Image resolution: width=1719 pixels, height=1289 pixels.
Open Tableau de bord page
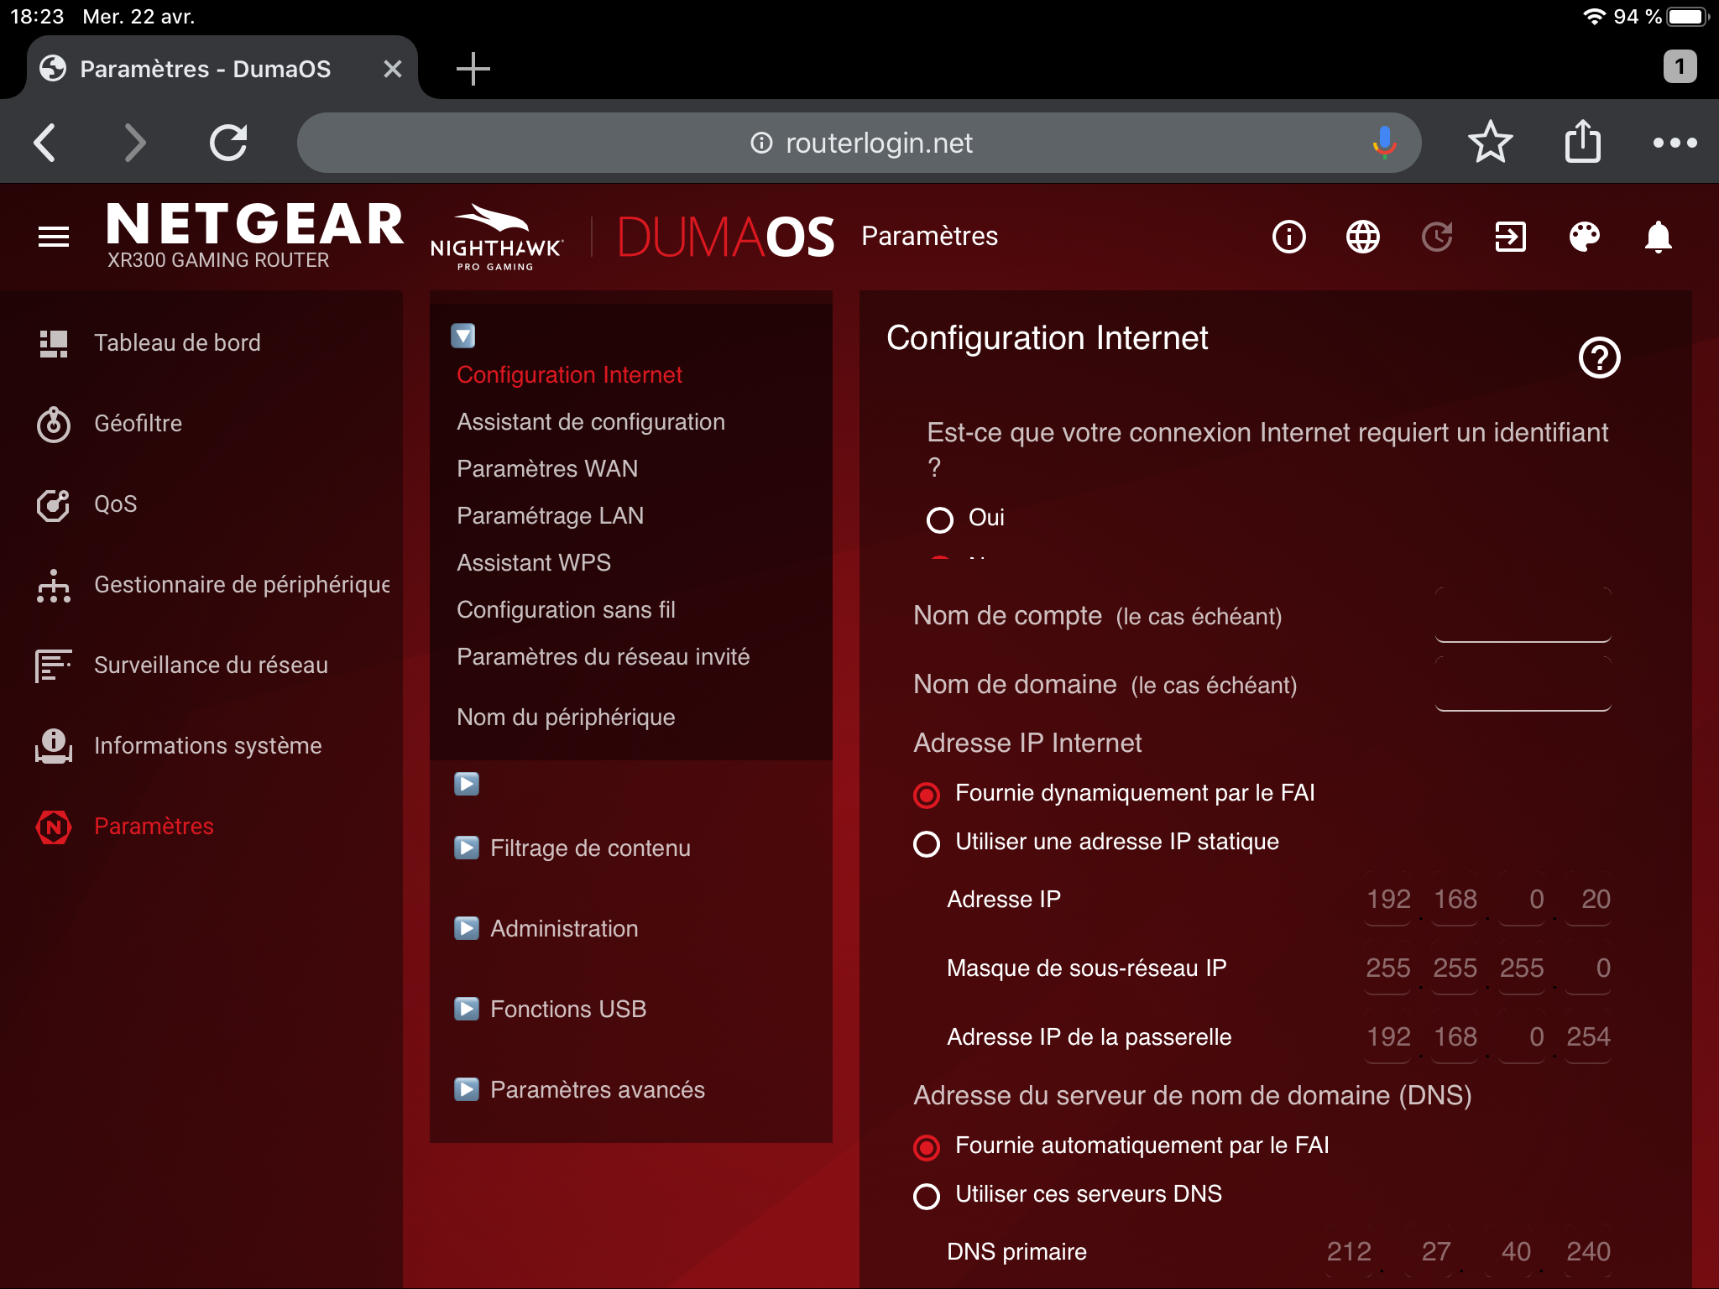tap(176, 342)
